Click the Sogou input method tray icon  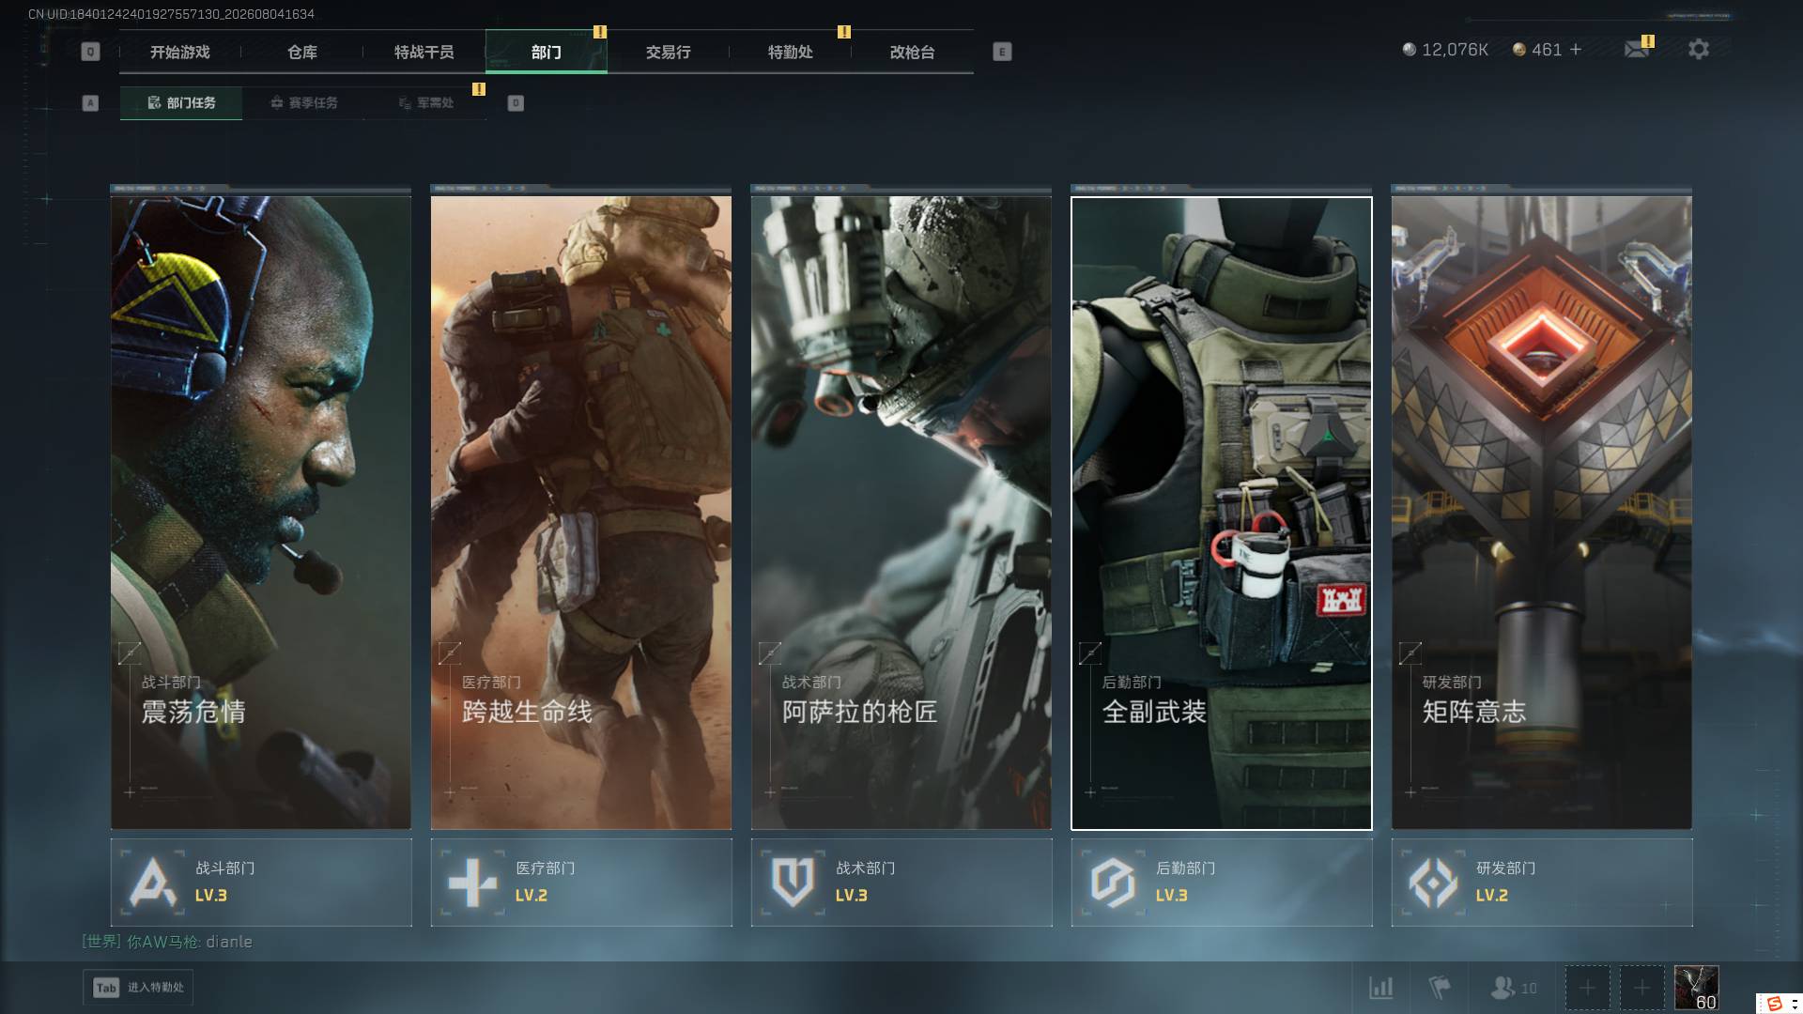(1774, 1004)
